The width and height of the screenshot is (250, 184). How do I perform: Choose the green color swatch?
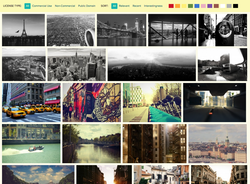click(190, 6)
